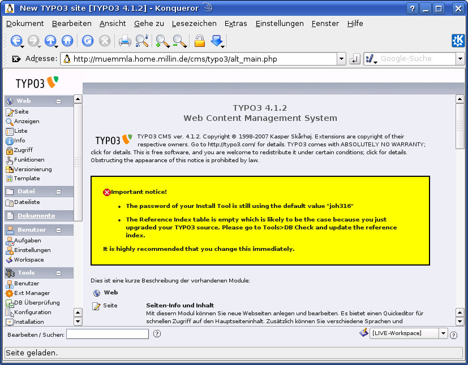
Task: Open the Funktionen module
Action: 25,160
